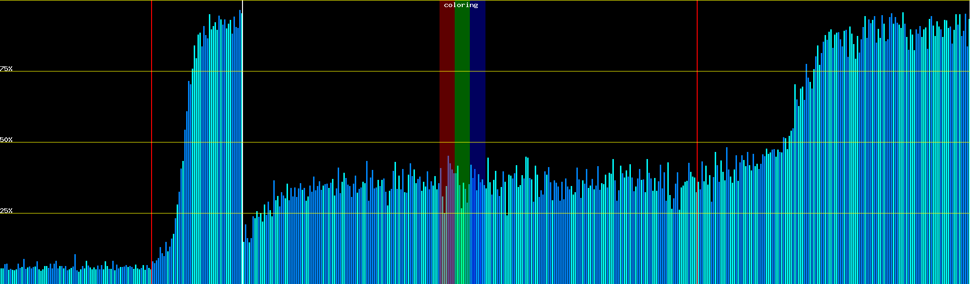Select the blue coloring band

tap(477, 95)
